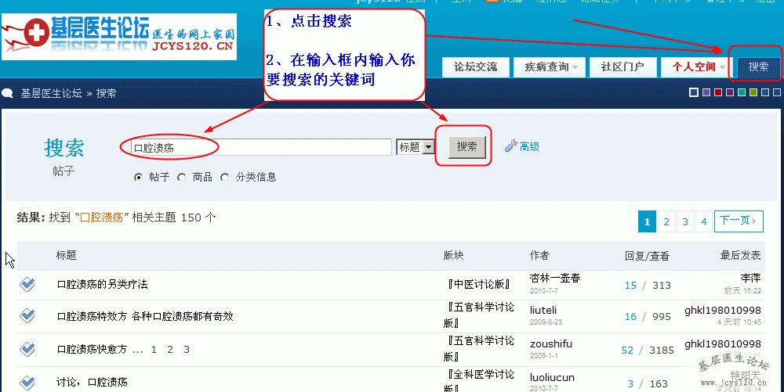This screenshot has height=392, width=784.
Task: Expand the 个人空间 menu arrow
Action: point(722,67)
